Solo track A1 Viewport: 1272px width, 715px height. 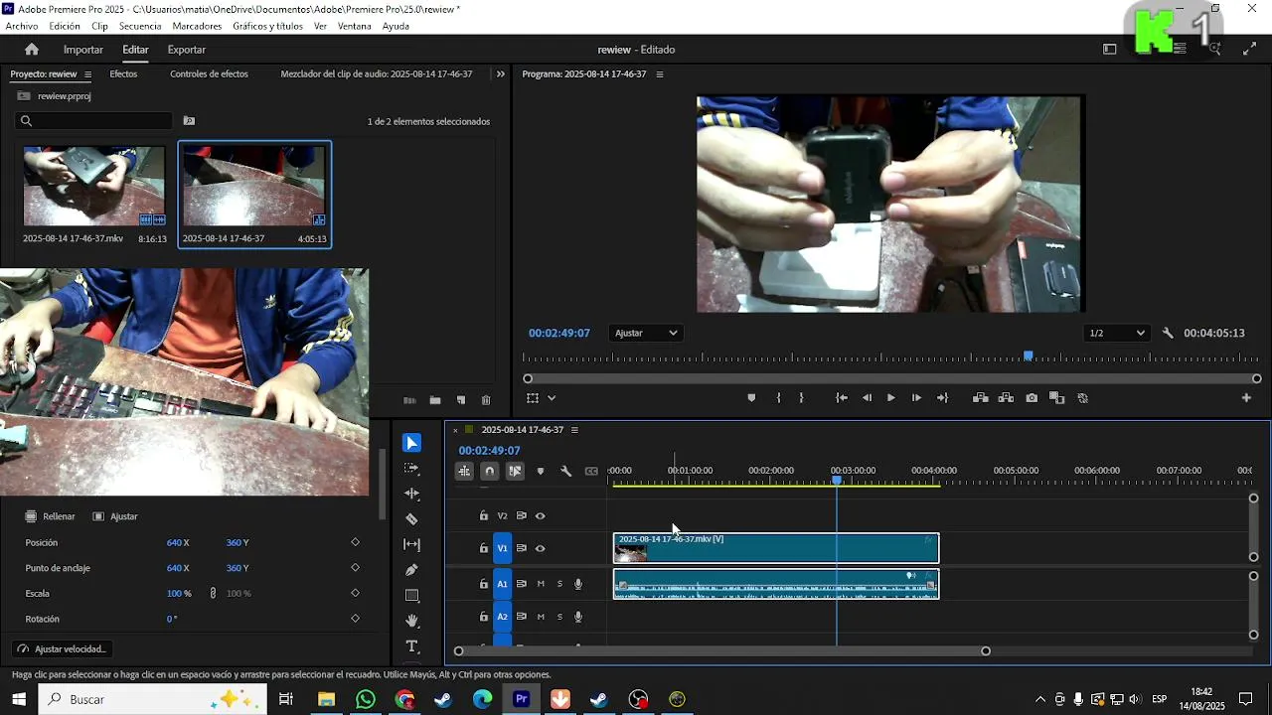[x=559, y=584]
